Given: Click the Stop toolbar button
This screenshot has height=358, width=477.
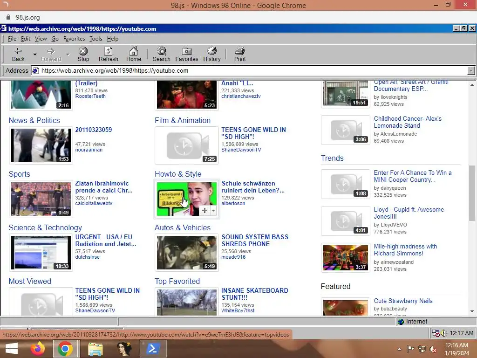Looking at the screenshot, I should coord(83,55).
